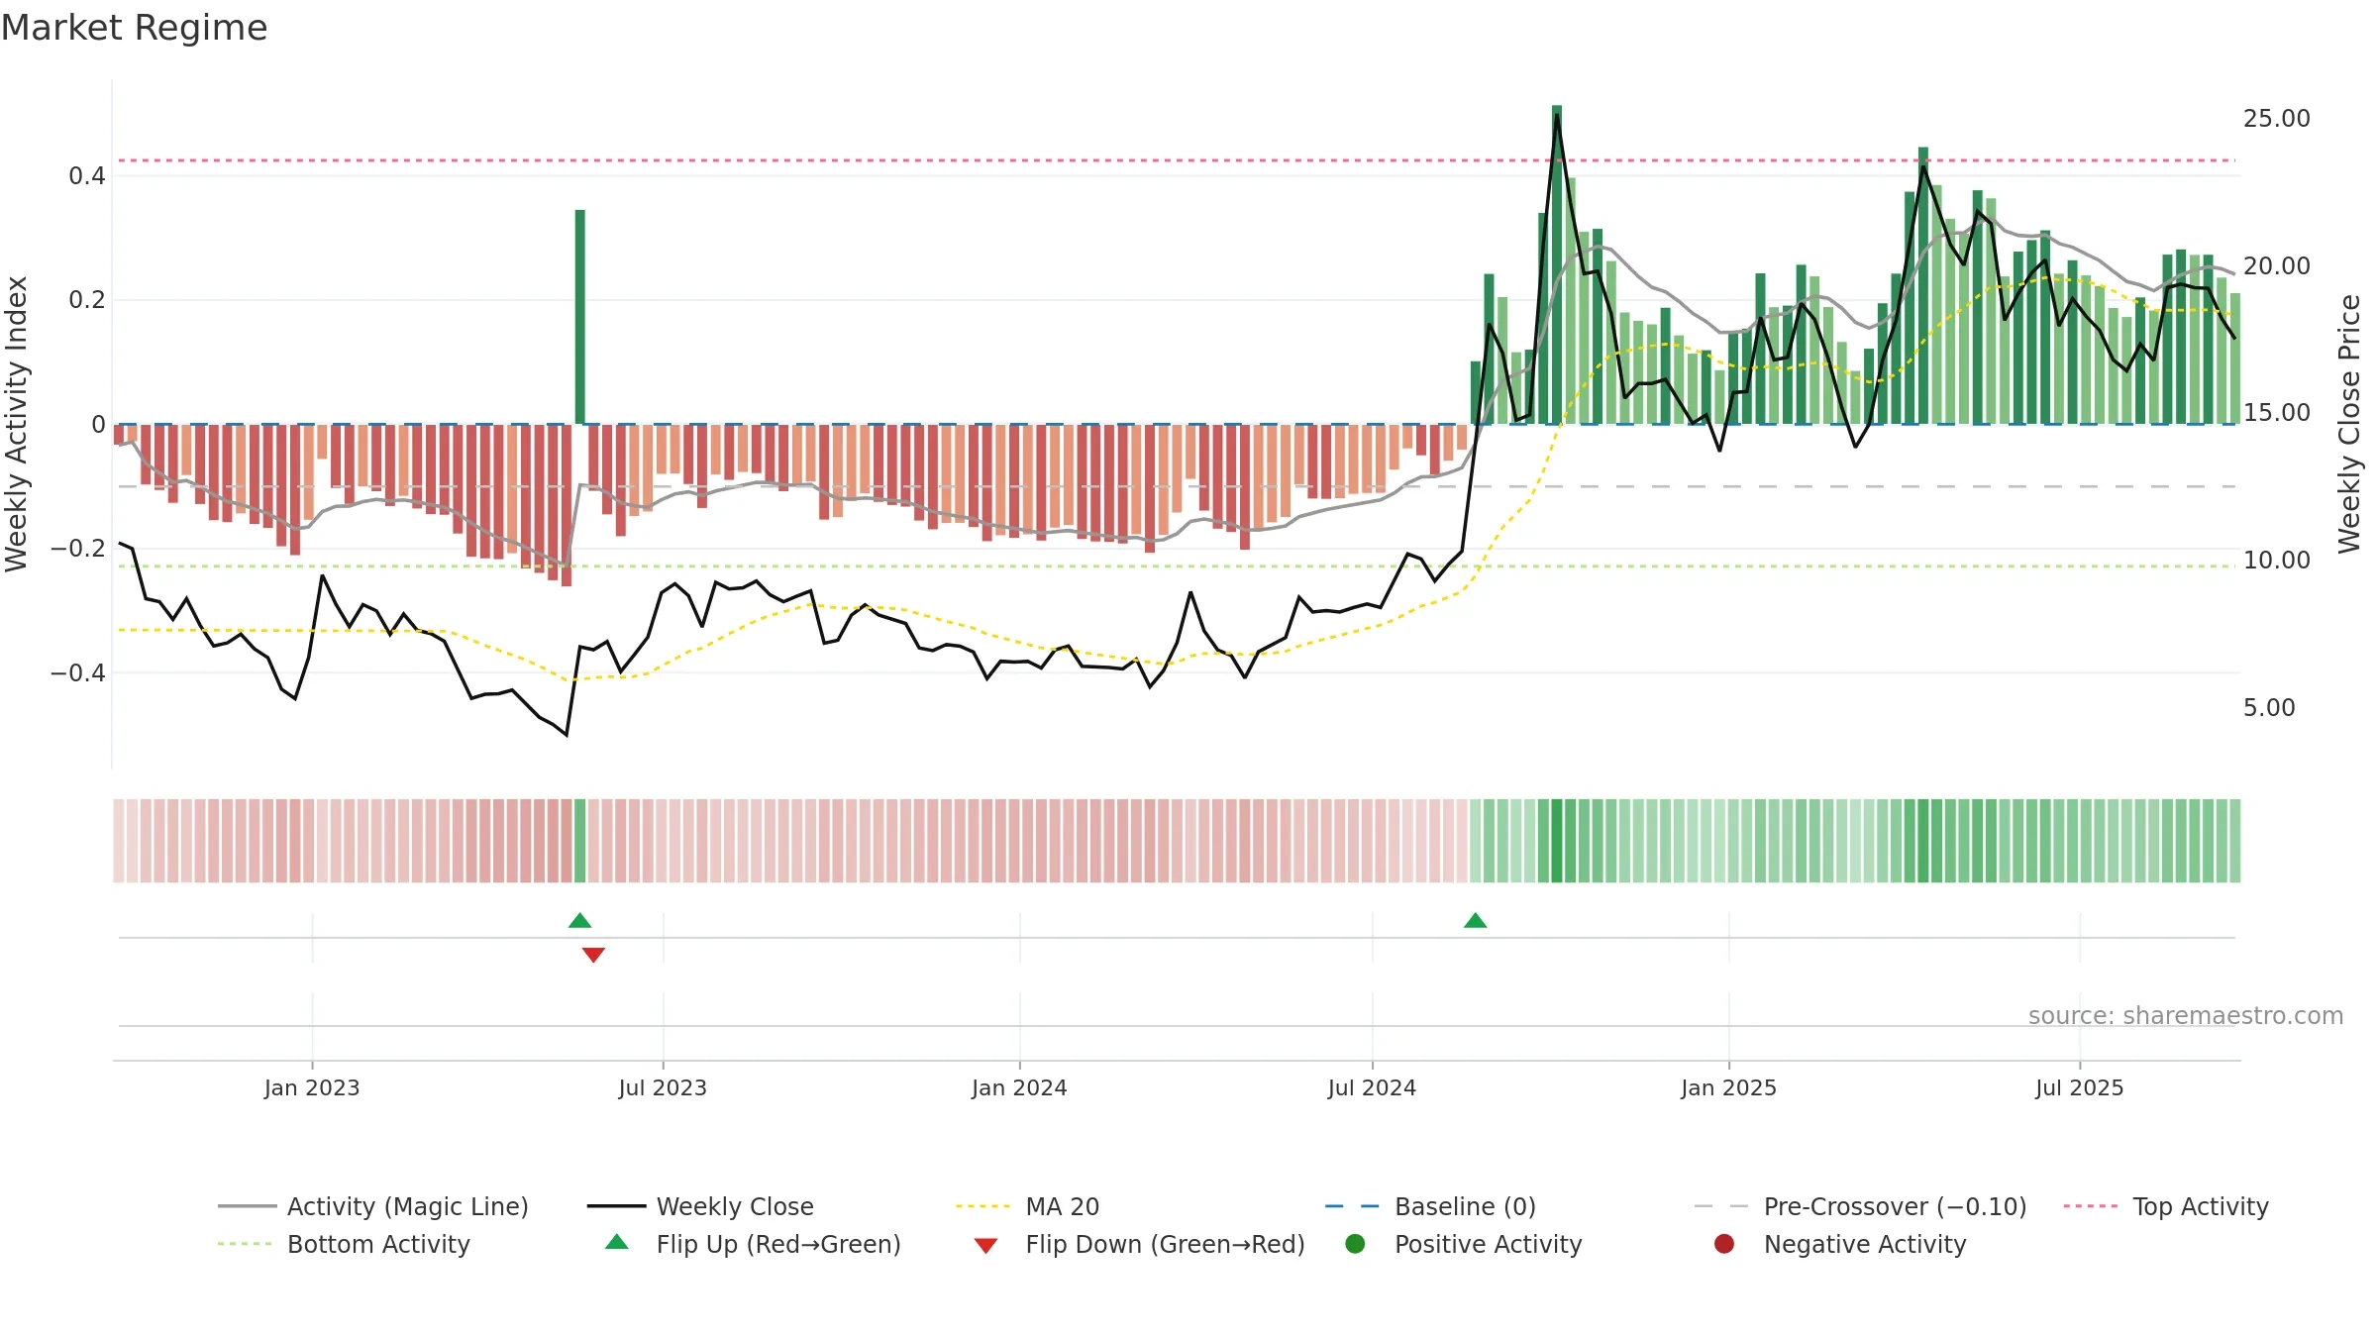Click the Weekly Close Price axis title
2377x1337 pixels.
[2349, 424]
